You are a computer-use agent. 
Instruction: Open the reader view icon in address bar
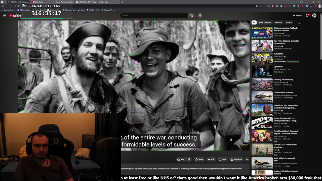click(257, 6)
